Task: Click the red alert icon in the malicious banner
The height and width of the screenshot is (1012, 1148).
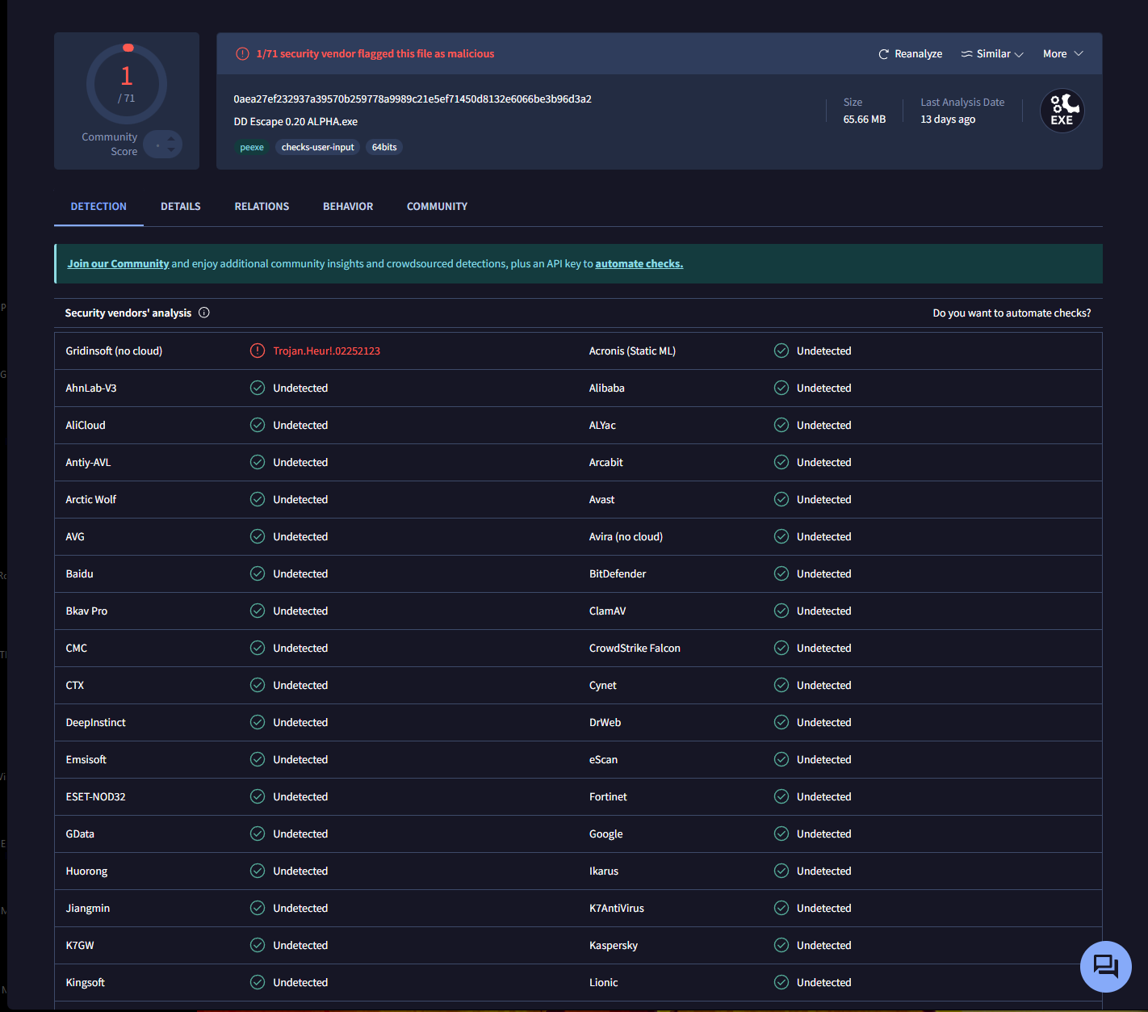Action: click(242, 54)
